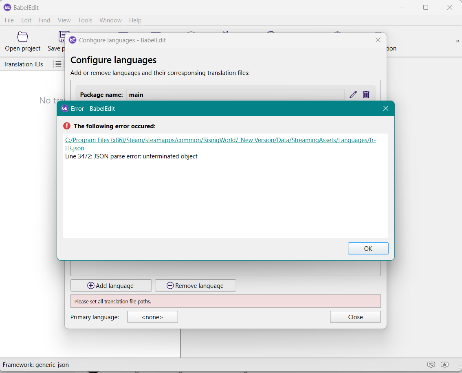The width and height of the screenshot is (462, 373).
Task: Click the red error icon in dialog
Action: tap(67, 126)
